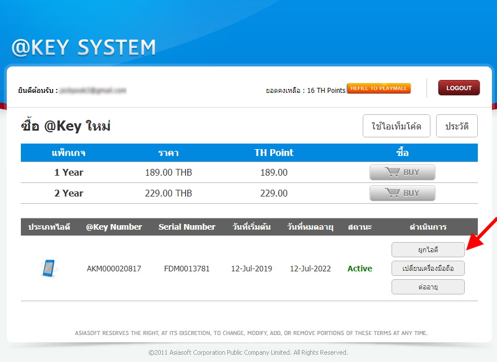
Task: Click ต่ออายุ to renew the key
Action: pyautogui.click(x=428, y=287)
